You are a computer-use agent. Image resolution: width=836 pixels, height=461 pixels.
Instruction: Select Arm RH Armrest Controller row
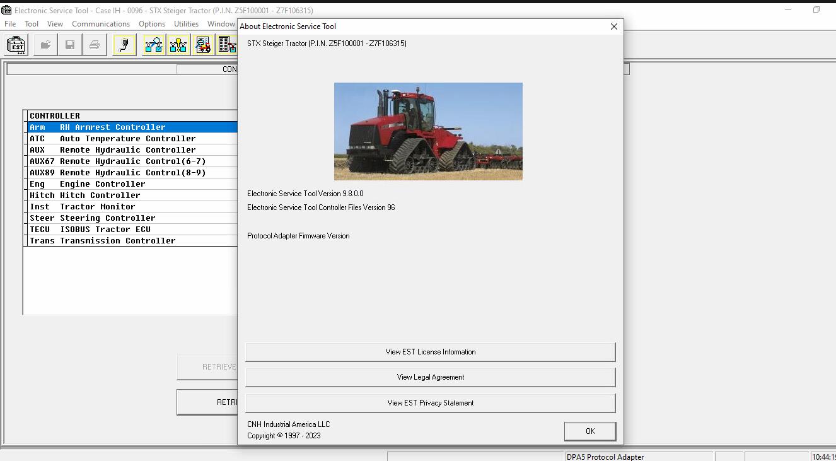coord(132,127)
